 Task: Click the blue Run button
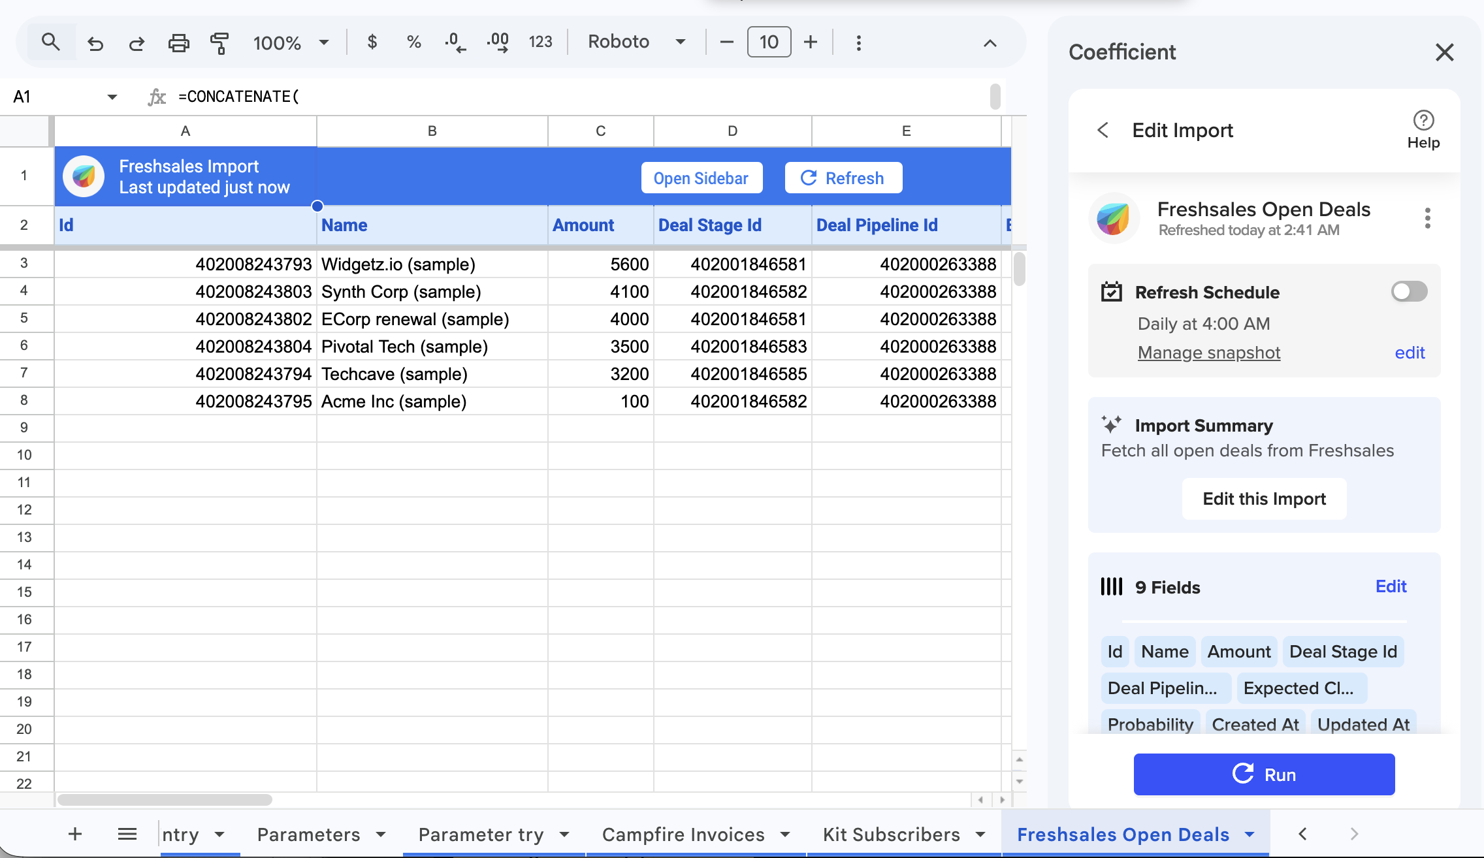1264,774
